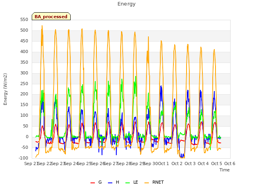Click the Oct 3 x-axis date label
This screenshot has width=254, height=190.
tap(190, 163)
